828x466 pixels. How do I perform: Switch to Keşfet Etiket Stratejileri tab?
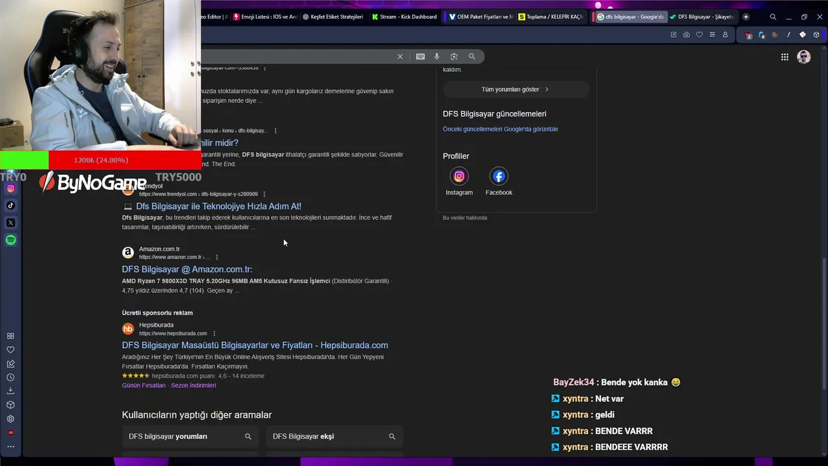point(332,17)
